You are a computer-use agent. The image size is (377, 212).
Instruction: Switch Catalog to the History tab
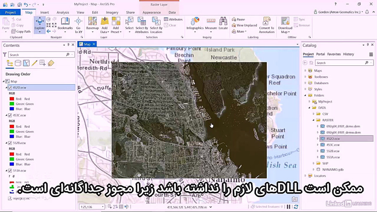(349, 54)
